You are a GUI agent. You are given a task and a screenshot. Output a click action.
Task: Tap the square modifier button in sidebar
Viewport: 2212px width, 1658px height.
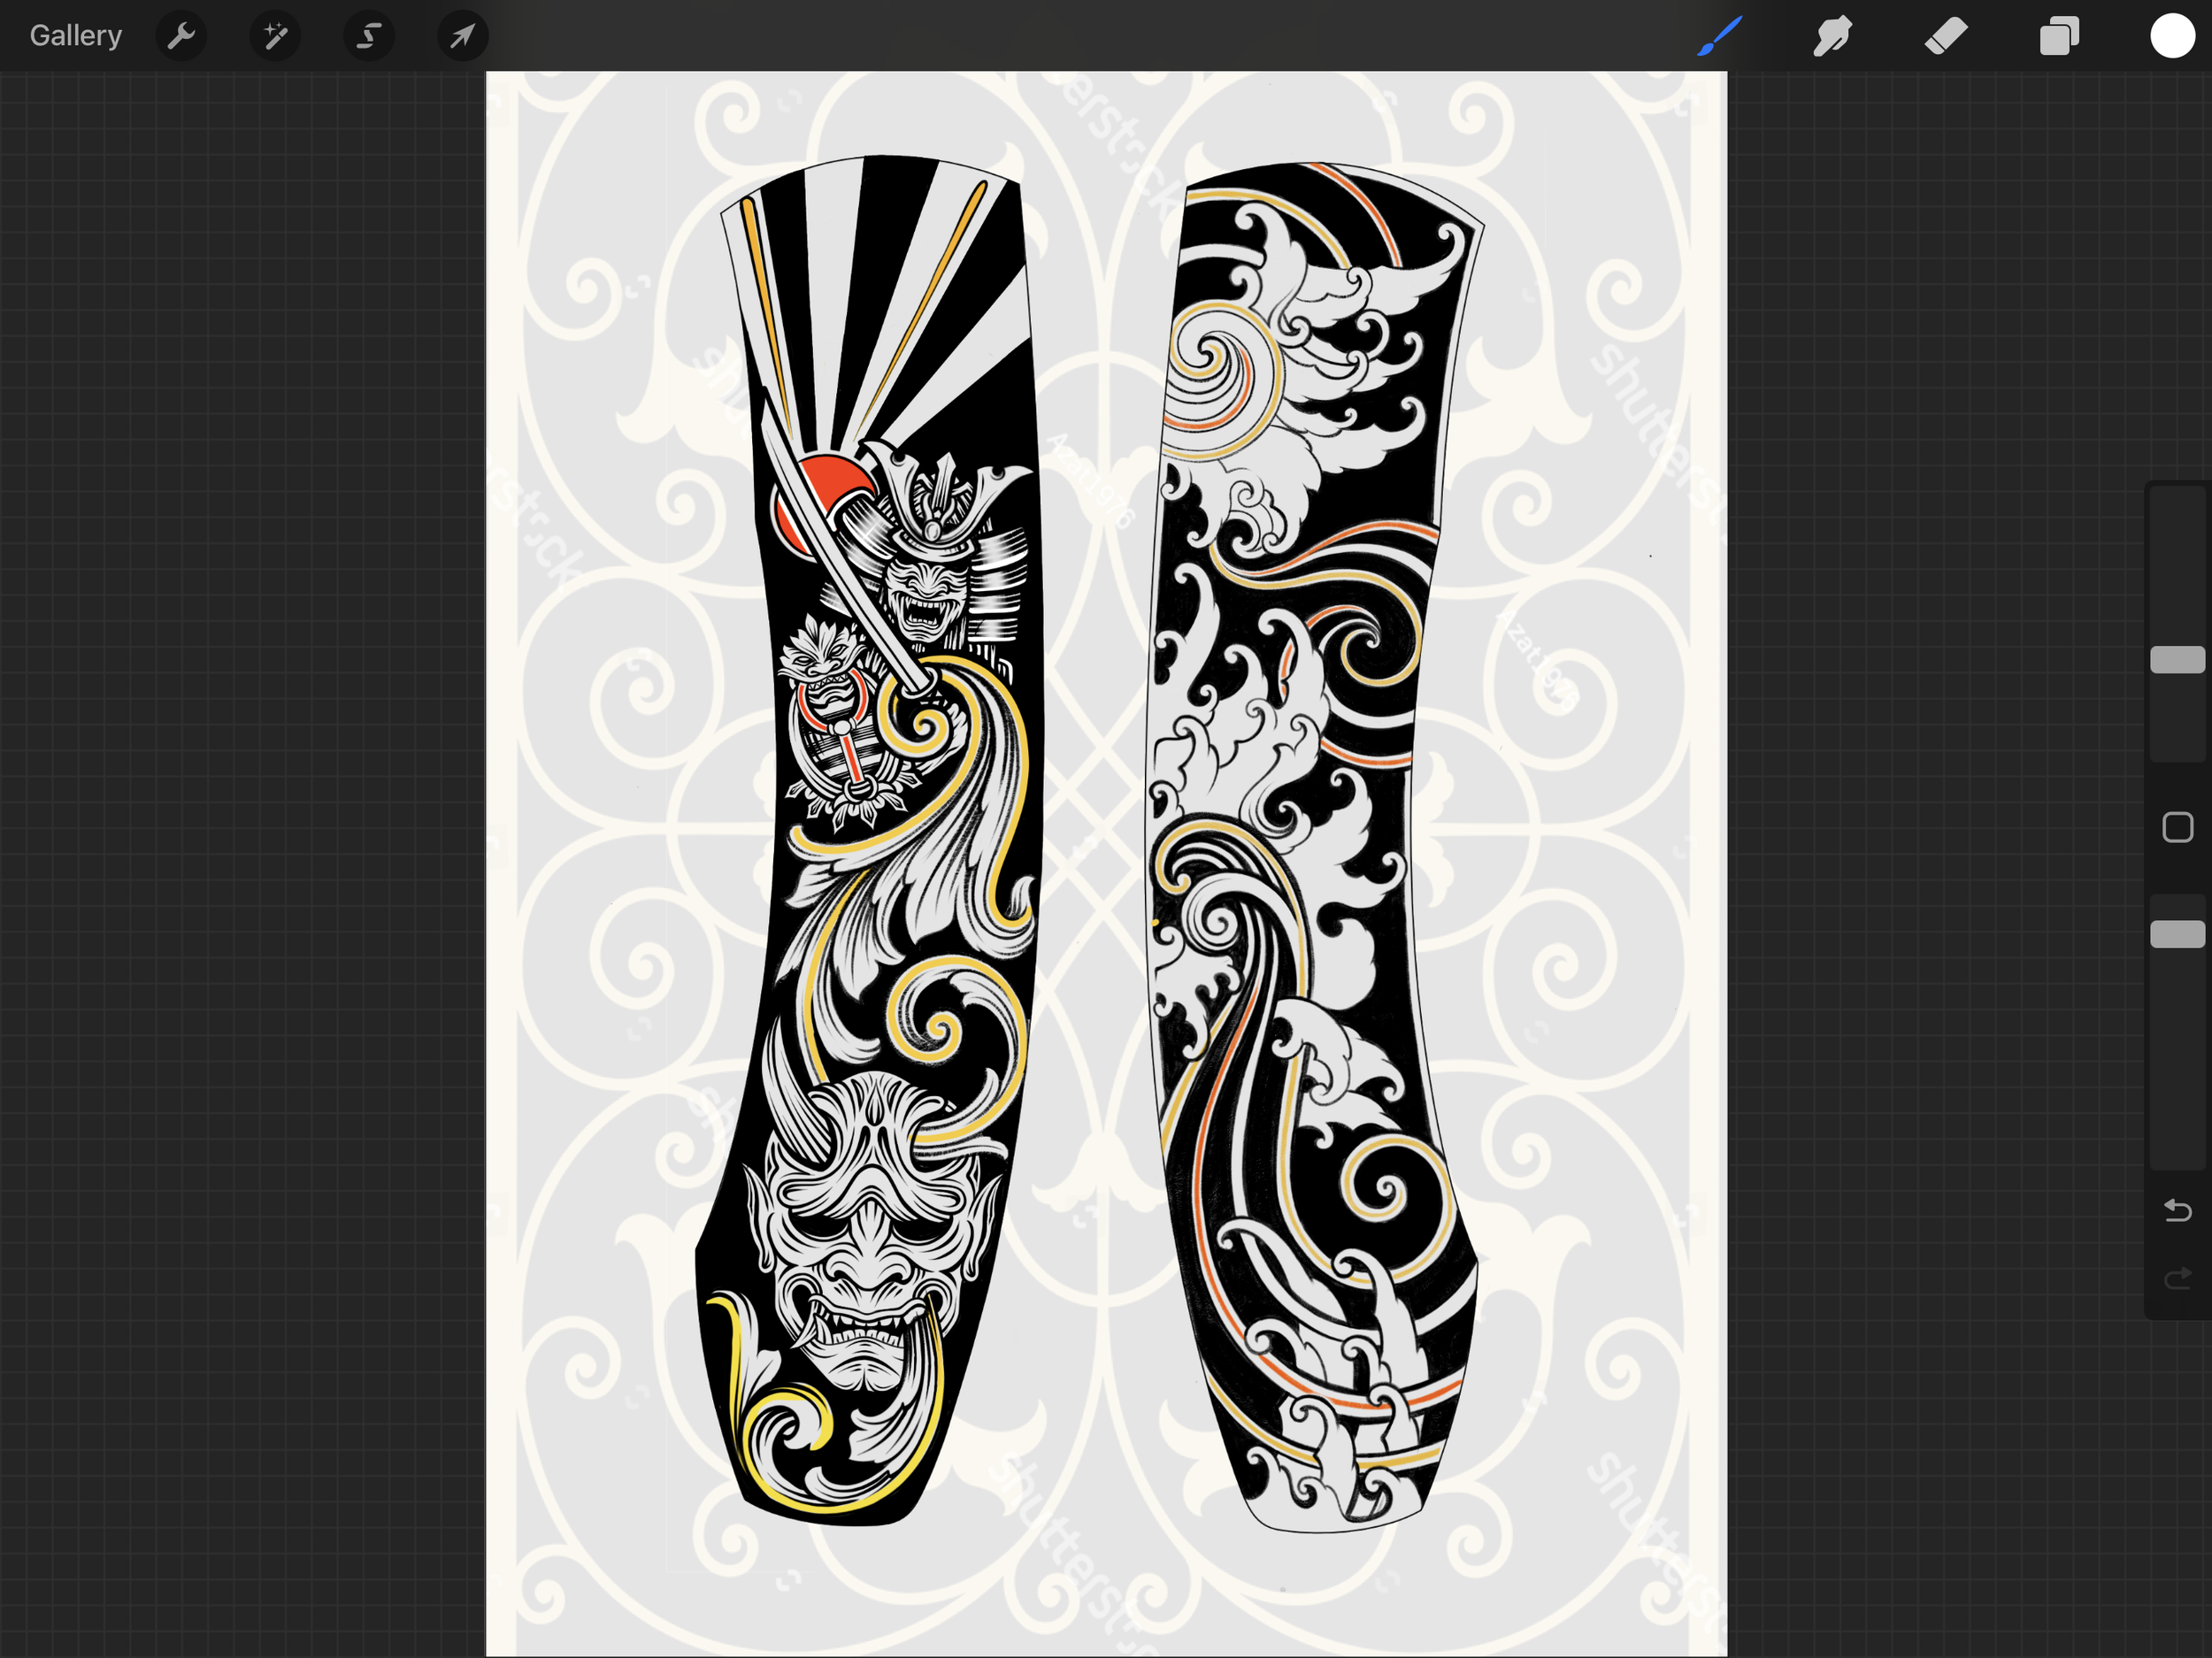2177,827
